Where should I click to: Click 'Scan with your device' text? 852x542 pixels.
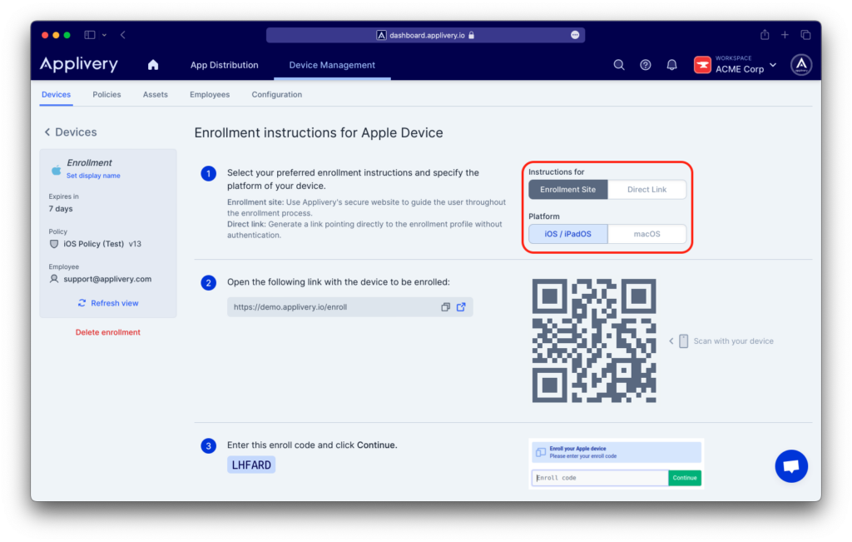pyautogui.click(x=733, y=341)
